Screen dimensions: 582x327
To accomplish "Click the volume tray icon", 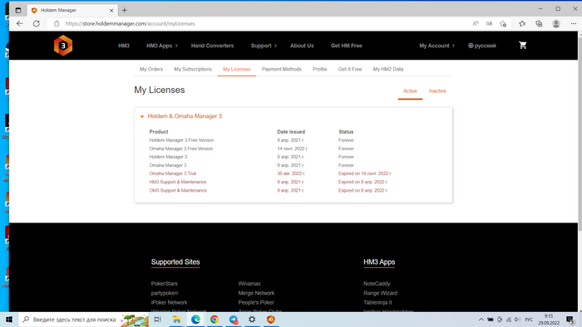I will tap(517, 320).
